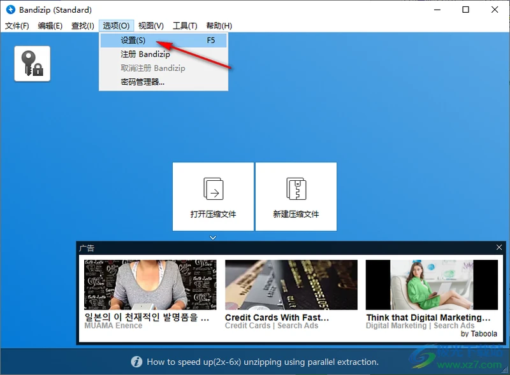The image size is (510, 375).
Task: Click the open archive icon
Action: [214, 189]
